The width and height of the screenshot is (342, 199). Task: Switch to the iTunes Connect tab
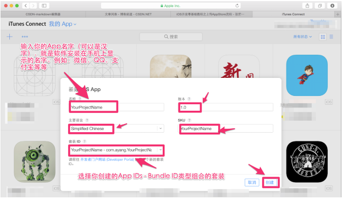coord(293,14)
